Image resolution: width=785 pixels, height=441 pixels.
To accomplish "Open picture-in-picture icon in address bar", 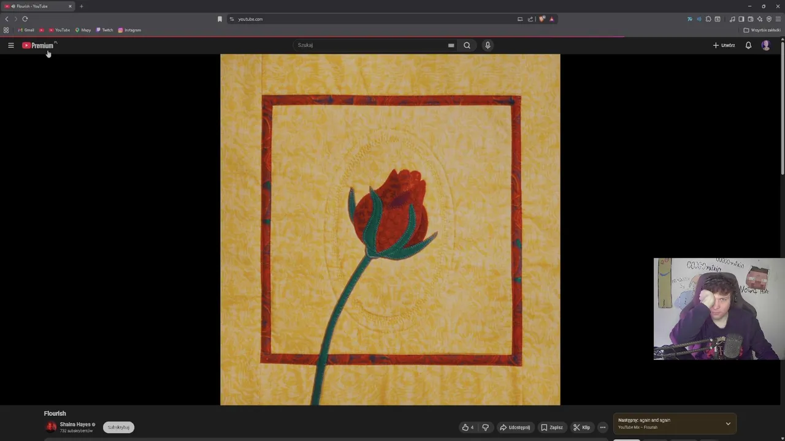I will (x=520, y=19).
